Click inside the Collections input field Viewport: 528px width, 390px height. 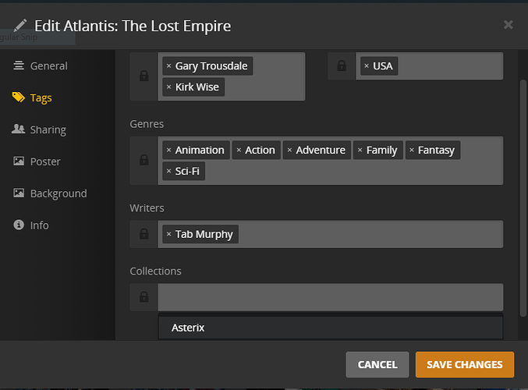tap(330, 297)
